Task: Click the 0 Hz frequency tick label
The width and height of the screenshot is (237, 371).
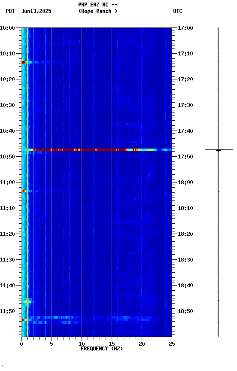Action: (21, 344)
